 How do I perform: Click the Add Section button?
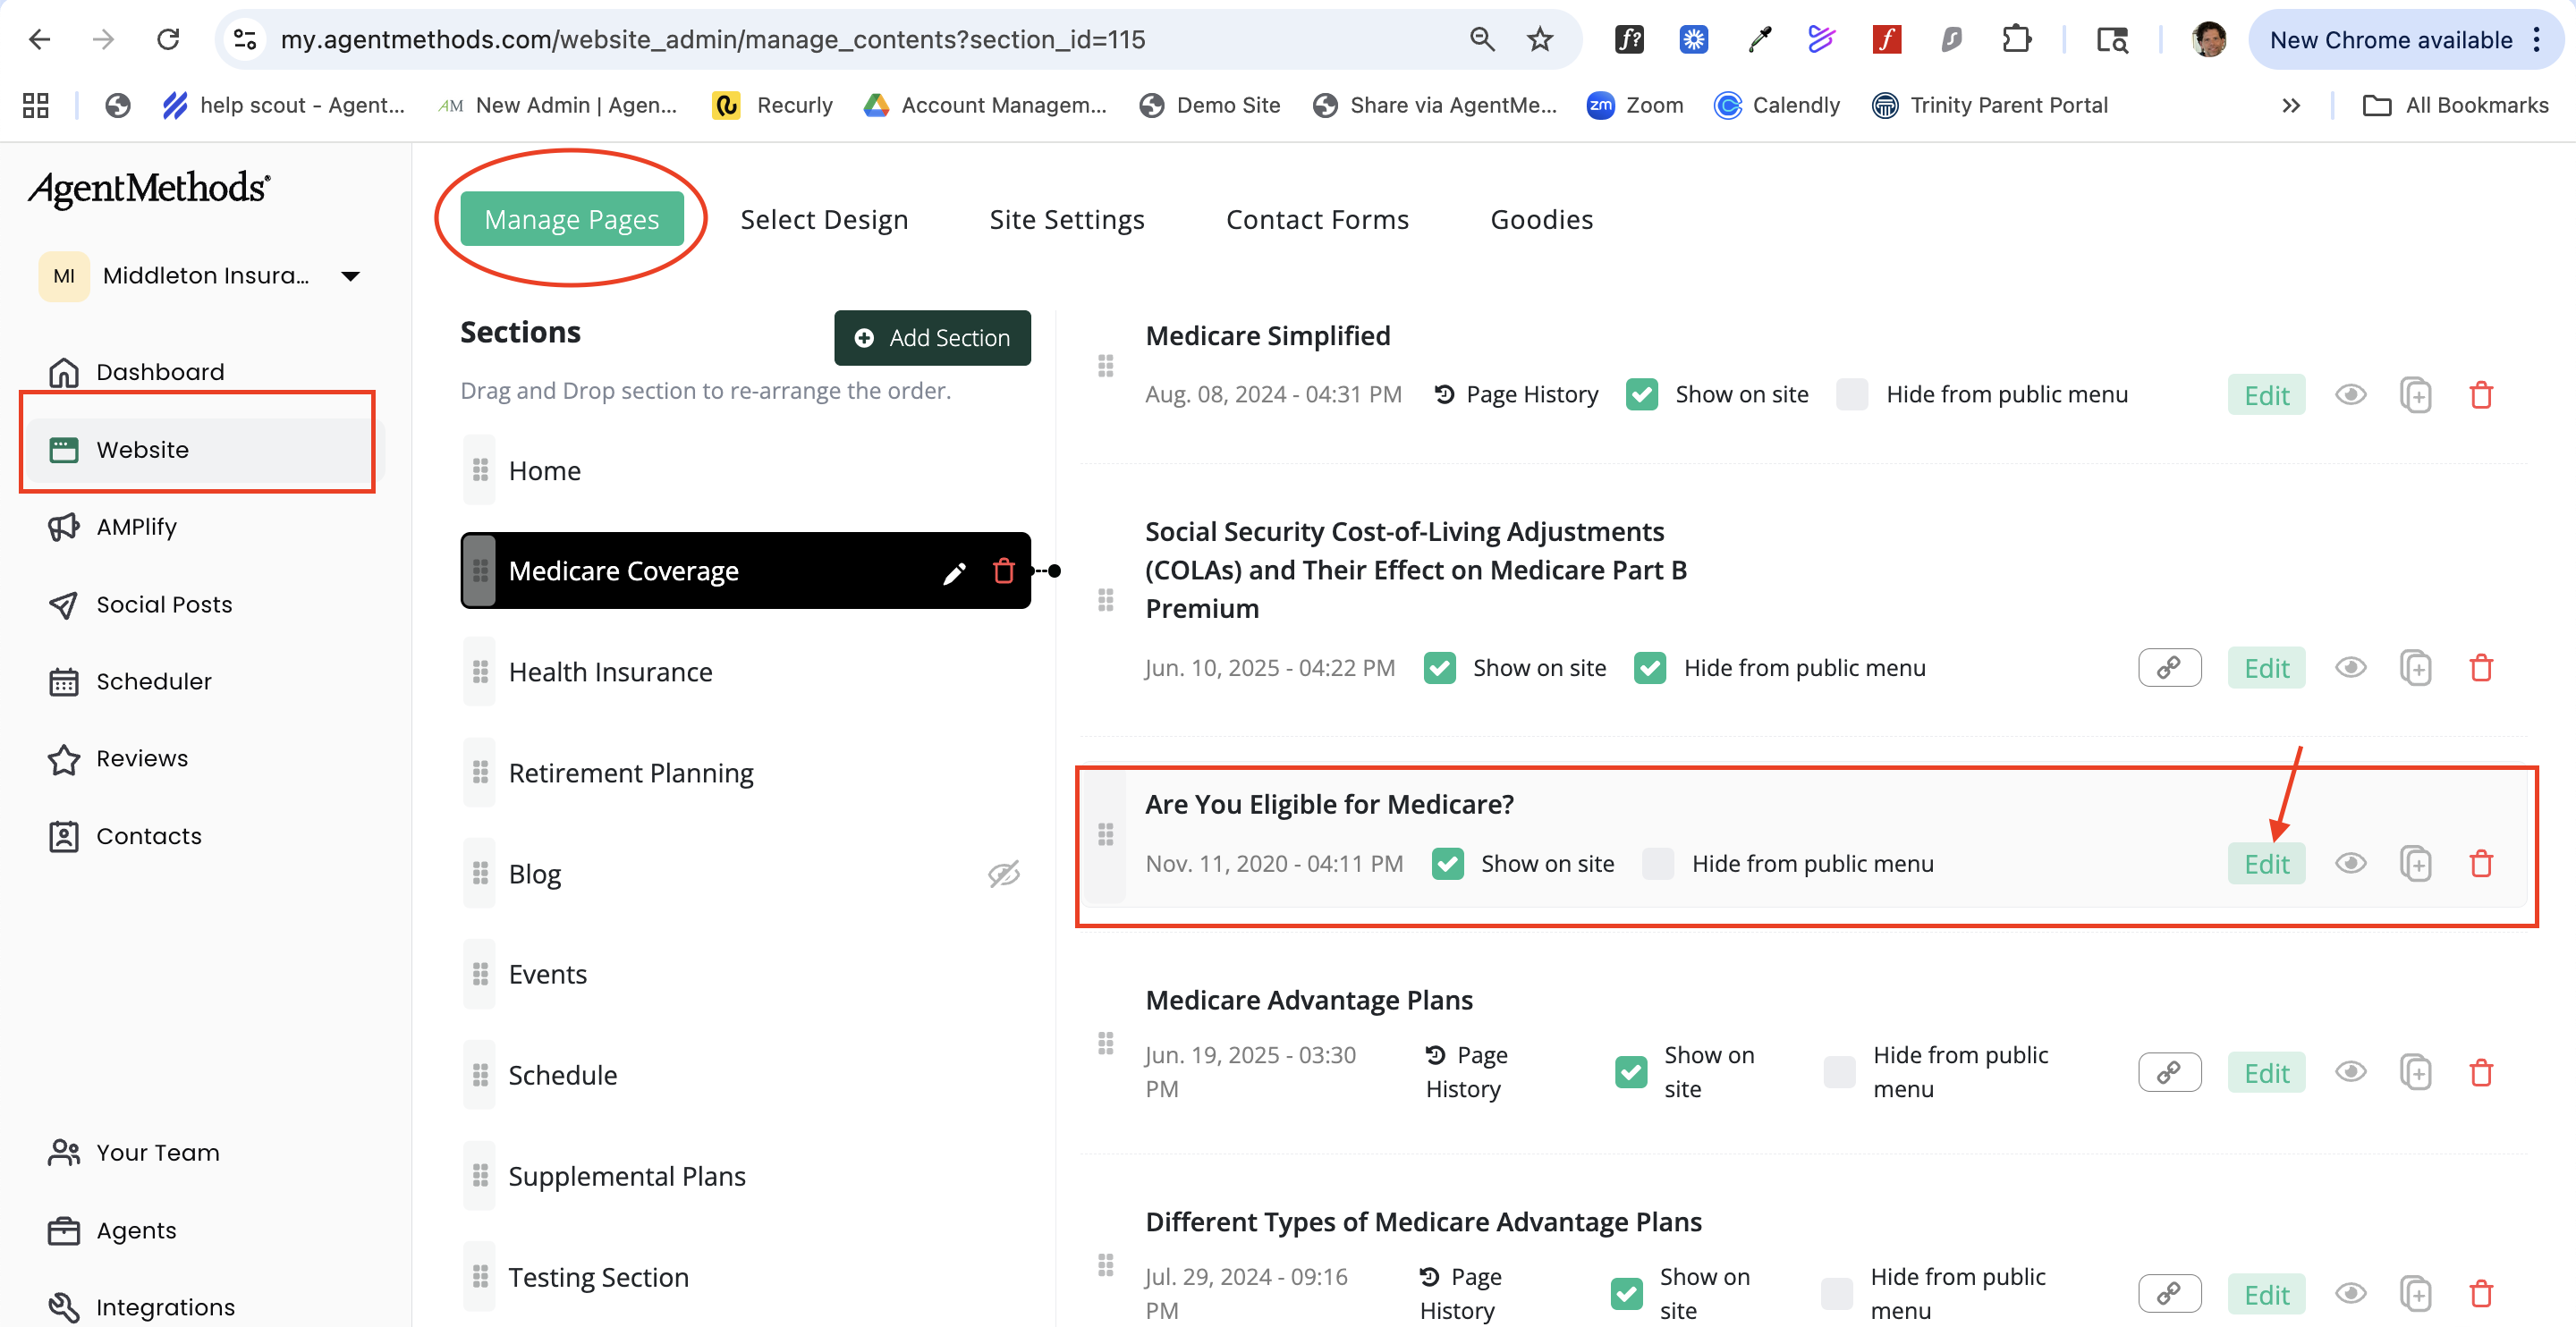pos(932,338)
